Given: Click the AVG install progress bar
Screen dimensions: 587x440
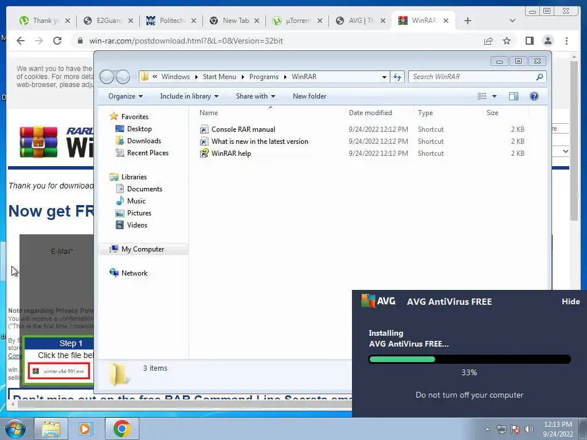Looking at the screenshot, I should pyautogui.click(x=469, y=360).
